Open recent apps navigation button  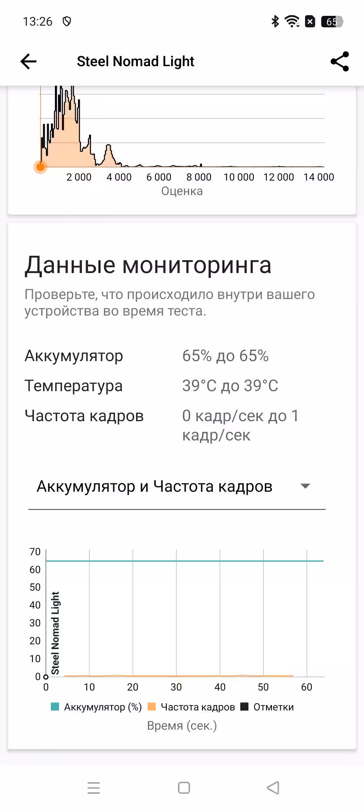pyautogui.click(x=94, y=788)
